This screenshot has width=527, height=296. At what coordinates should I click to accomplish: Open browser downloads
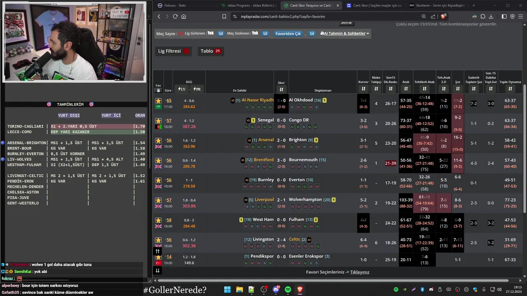coord(491,16)
